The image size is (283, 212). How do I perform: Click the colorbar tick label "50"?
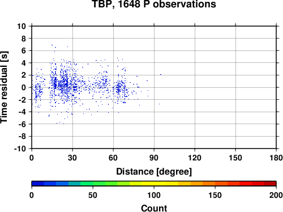pos(93,195)
